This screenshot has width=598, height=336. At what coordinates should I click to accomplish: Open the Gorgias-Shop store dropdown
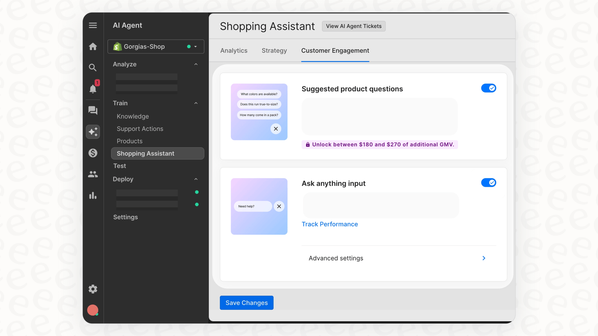click(195, 46)
